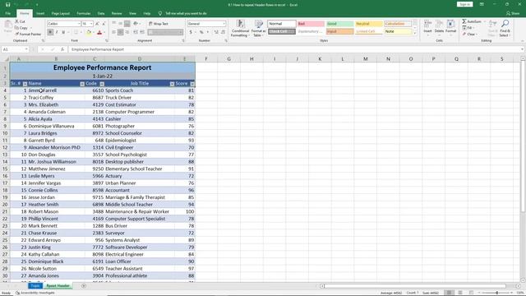526x296 pixels.
Task: Increase the indent in Alignment group
Action: (142, 32)
